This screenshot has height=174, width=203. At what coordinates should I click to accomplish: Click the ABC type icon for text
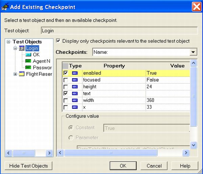[75, 93]
